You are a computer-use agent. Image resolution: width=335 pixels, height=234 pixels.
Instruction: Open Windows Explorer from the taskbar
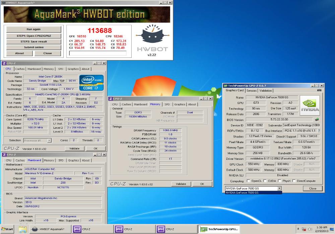click(x=23, y=229)
